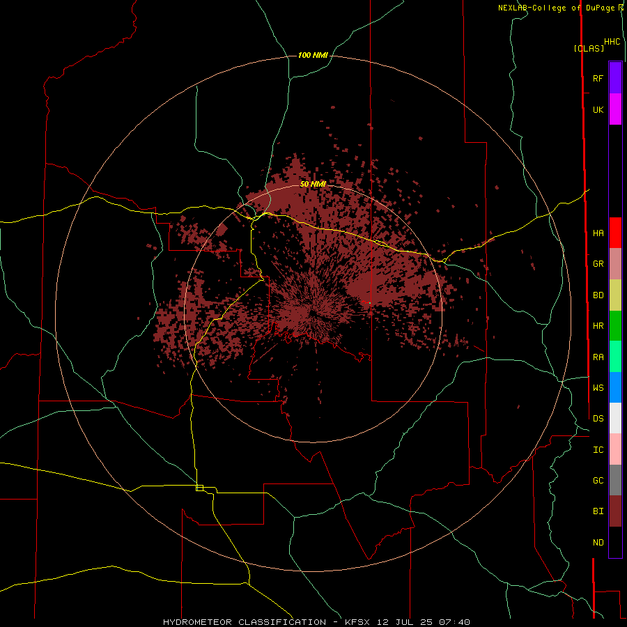627x627 pixels.
Task: Click the 100 NMI range ring label
Action: click(313, 55)
